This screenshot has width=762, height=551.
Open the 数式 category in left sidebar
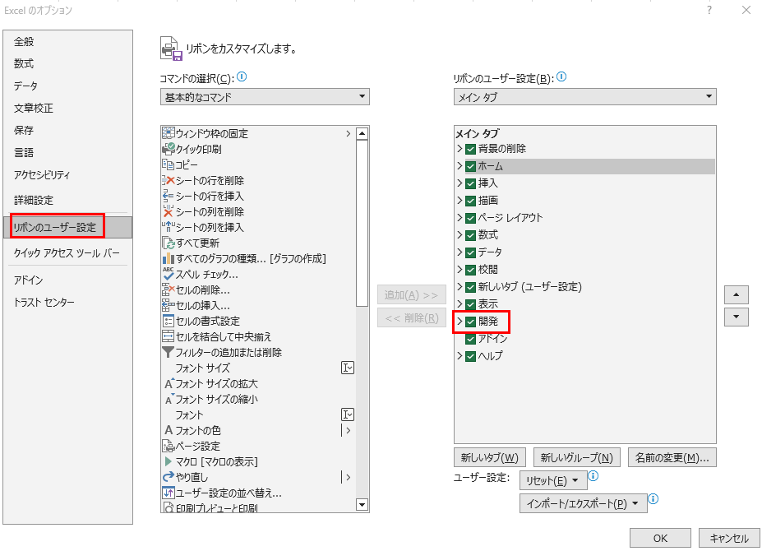[24, 64]
